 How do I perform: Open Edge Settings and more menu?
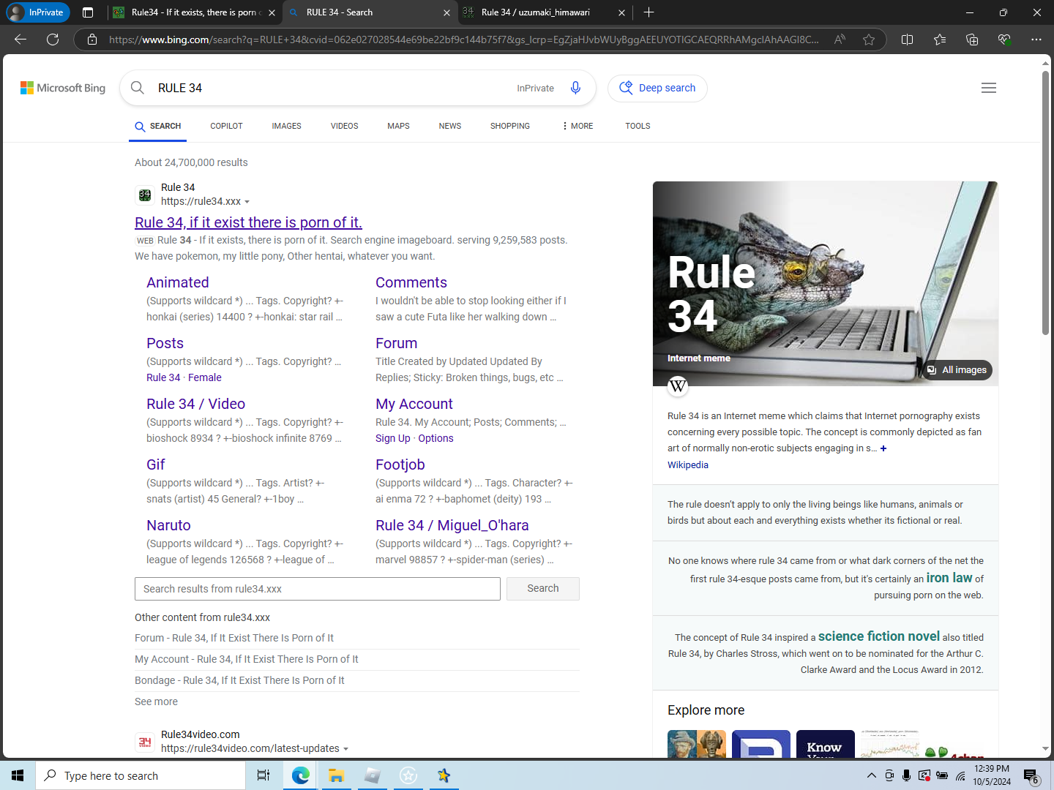click(1036, 39)
